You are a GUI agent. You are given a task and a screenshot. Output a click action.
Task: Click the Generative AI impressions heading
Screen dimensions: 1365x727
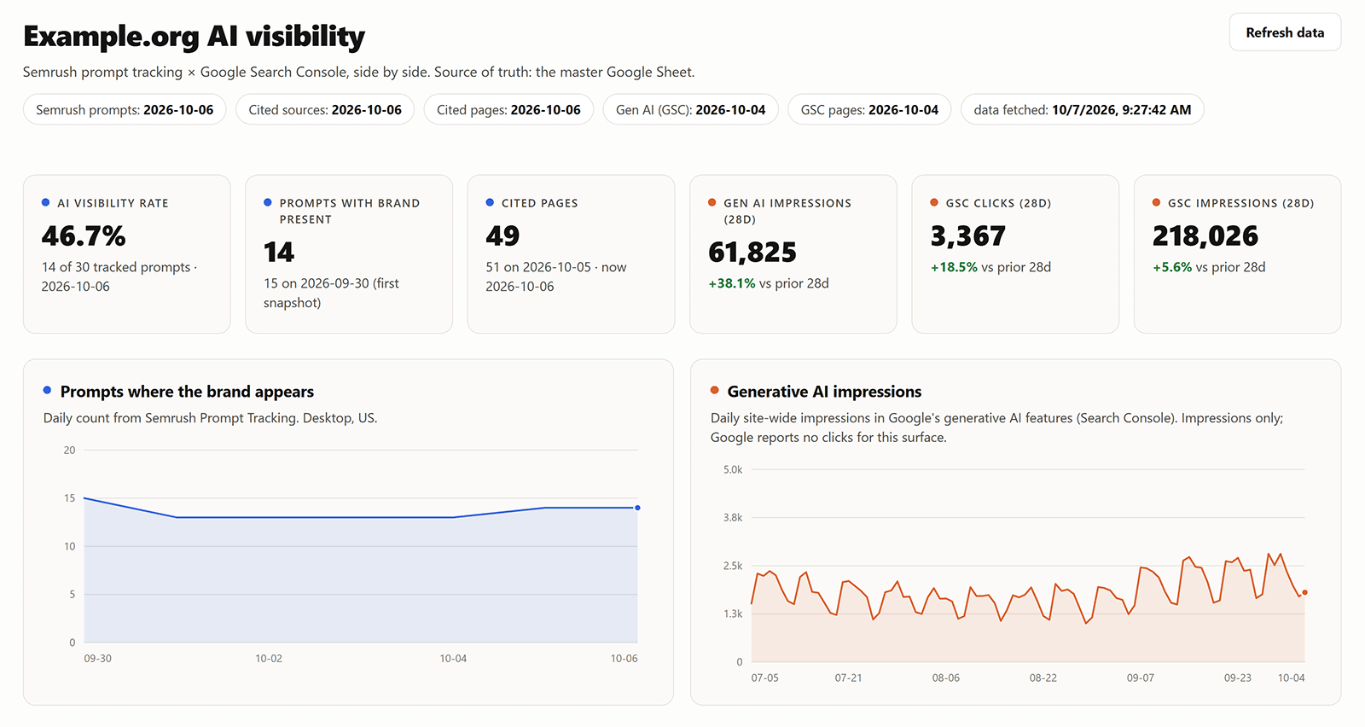pos(824,392)
